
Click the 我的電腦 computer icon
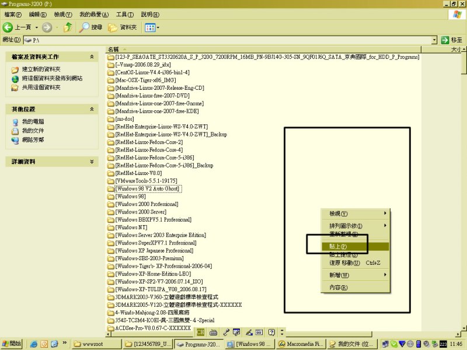pos(15,122)
